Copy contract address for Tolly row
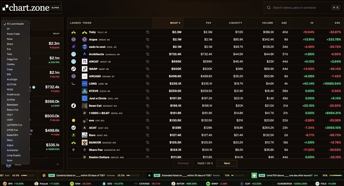 tap(148, 32)
